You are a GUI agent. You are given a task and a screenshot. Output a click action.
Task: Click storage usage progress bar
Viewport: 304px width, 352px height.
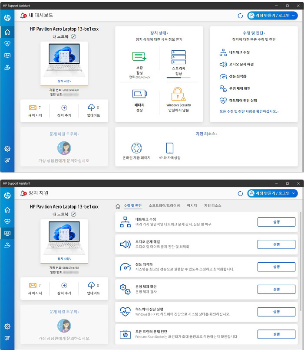pos(178,78)
